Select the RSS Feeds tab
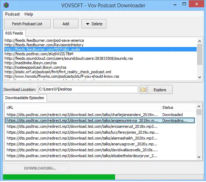This screenshot has height=182, width=206. [x=14, y=33]
